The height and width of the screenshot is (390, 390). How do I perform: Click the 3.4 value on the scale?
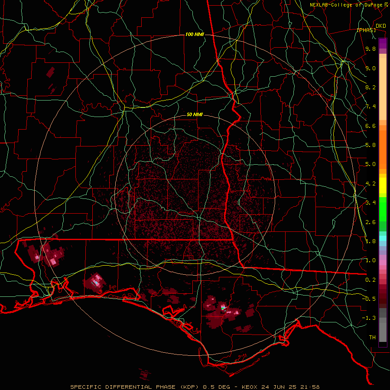pyautogui.click(x=370, y=203)
